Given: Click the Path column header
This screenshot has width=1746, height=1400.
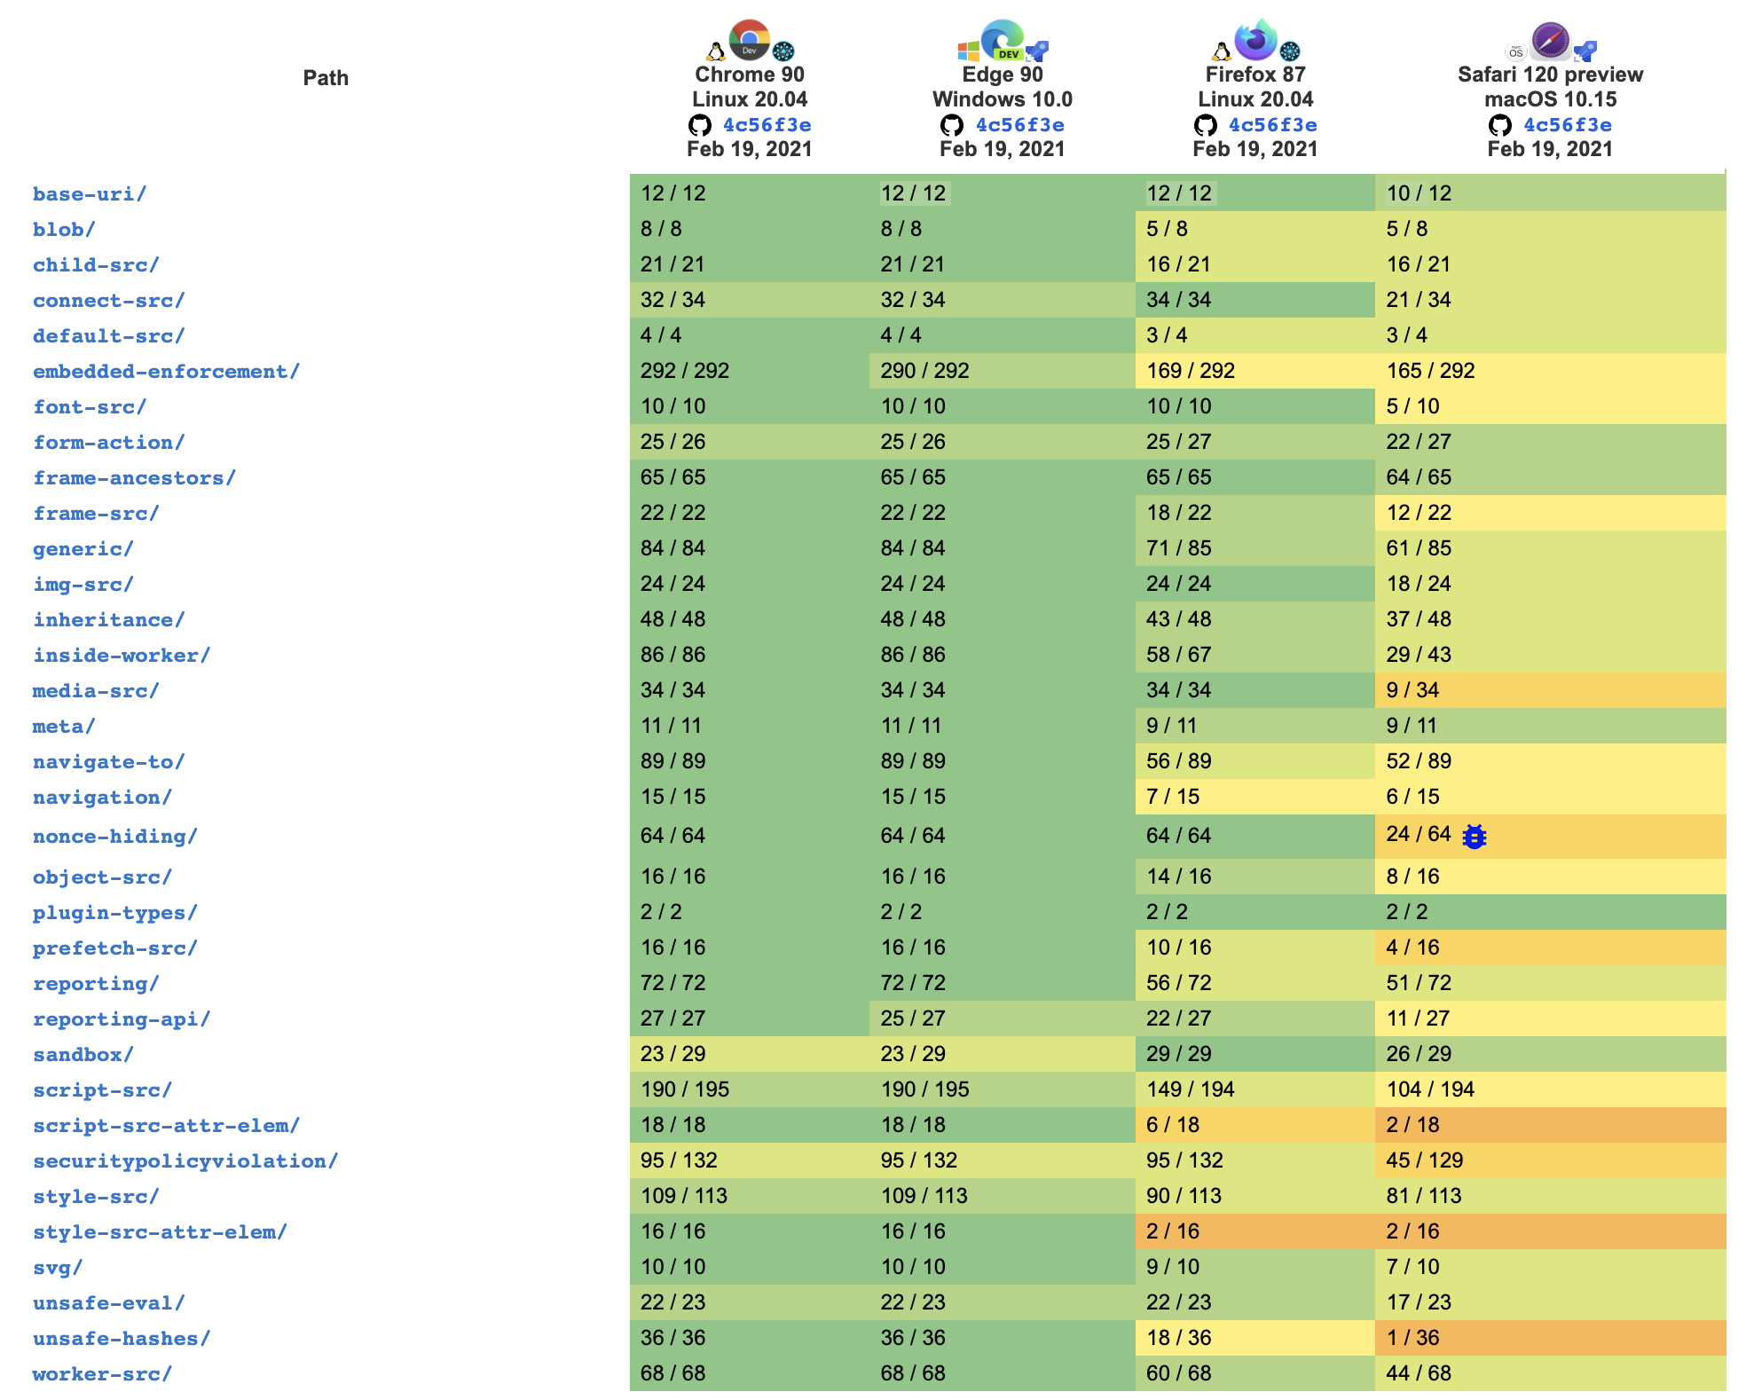Looking at the screenshot, I should pos(326,78).
